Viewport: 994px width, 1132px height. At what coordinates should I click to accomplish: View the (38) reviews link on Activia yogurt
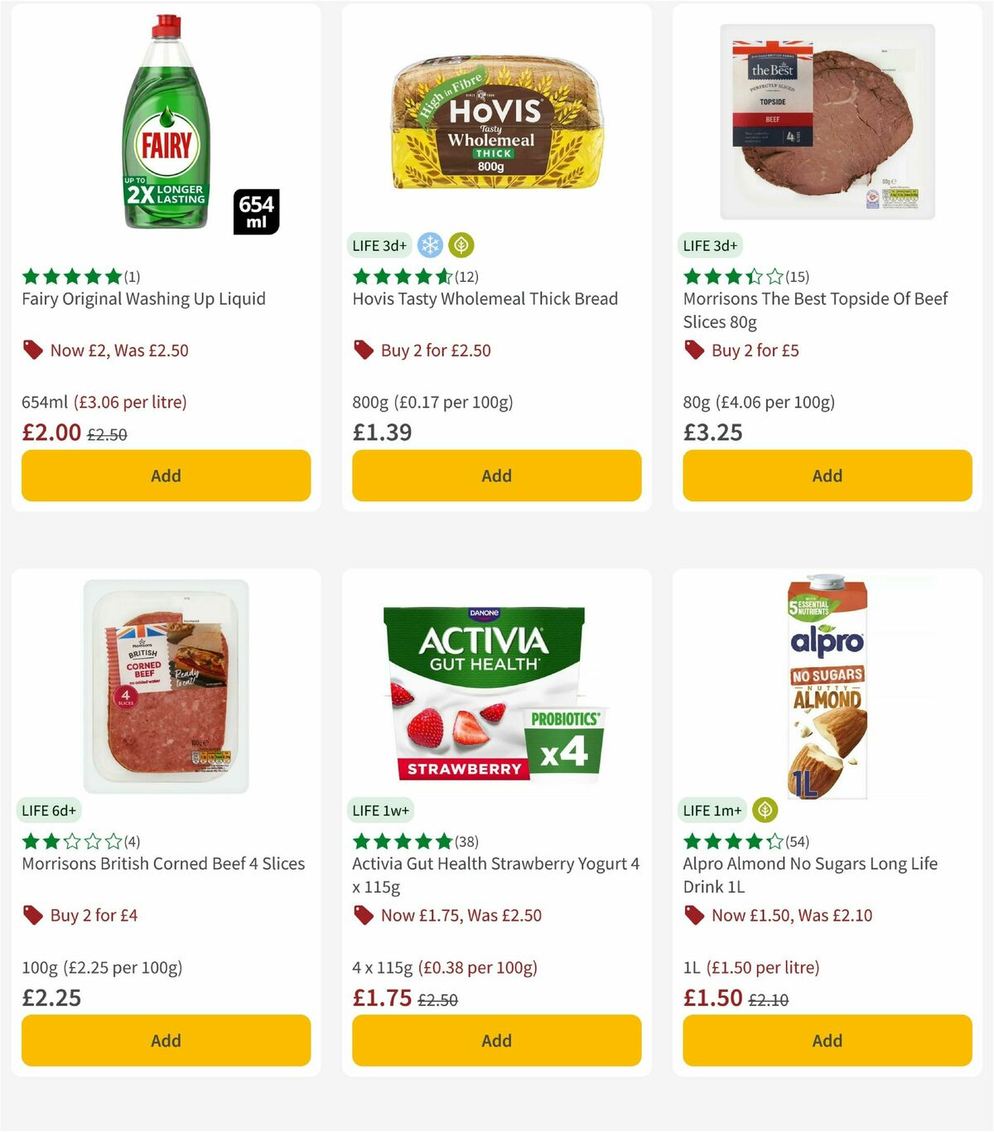point(465,840)
